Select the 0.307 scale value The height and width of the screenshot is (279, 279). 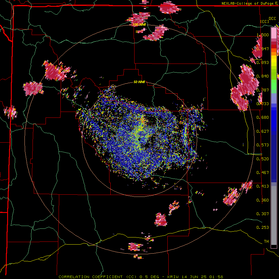click(263, 214)
